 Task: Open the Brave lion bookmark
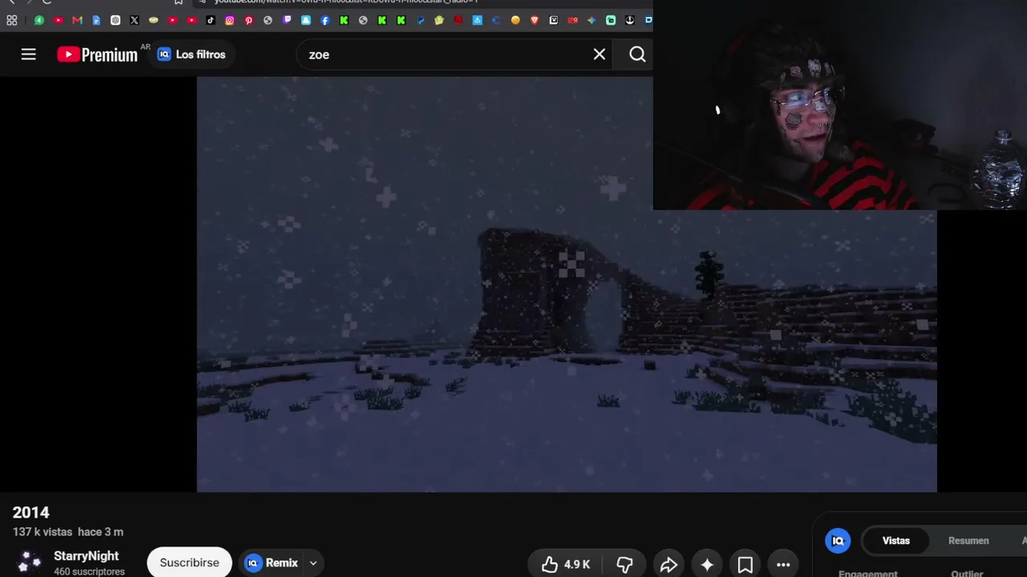534,20
